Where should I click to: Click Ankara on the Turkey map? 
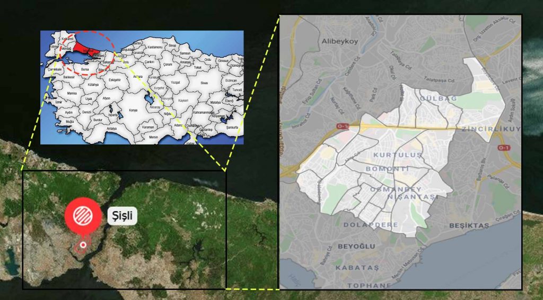coord(138,77)
